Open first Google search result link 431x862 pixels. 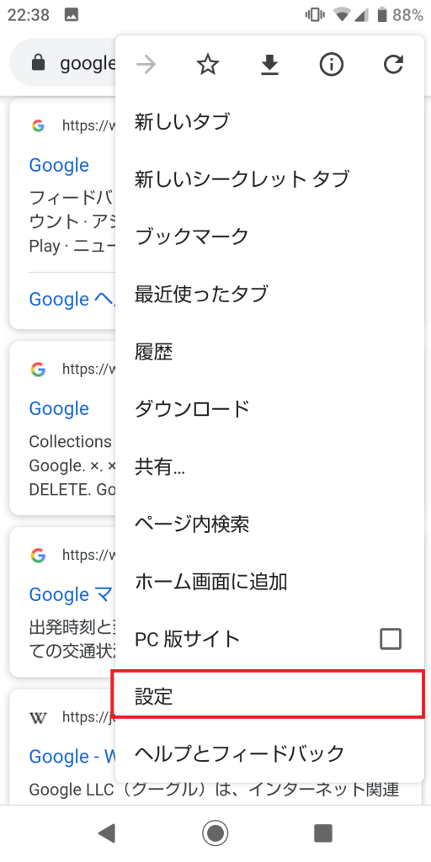tap(59, 165)
